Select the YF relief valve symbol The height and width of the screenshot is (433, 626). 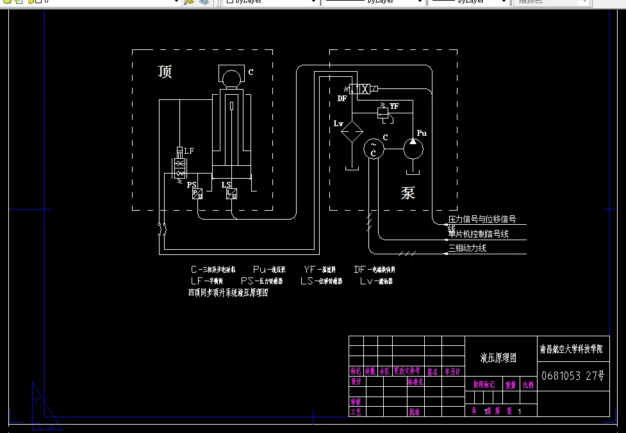tap(383, 111)
